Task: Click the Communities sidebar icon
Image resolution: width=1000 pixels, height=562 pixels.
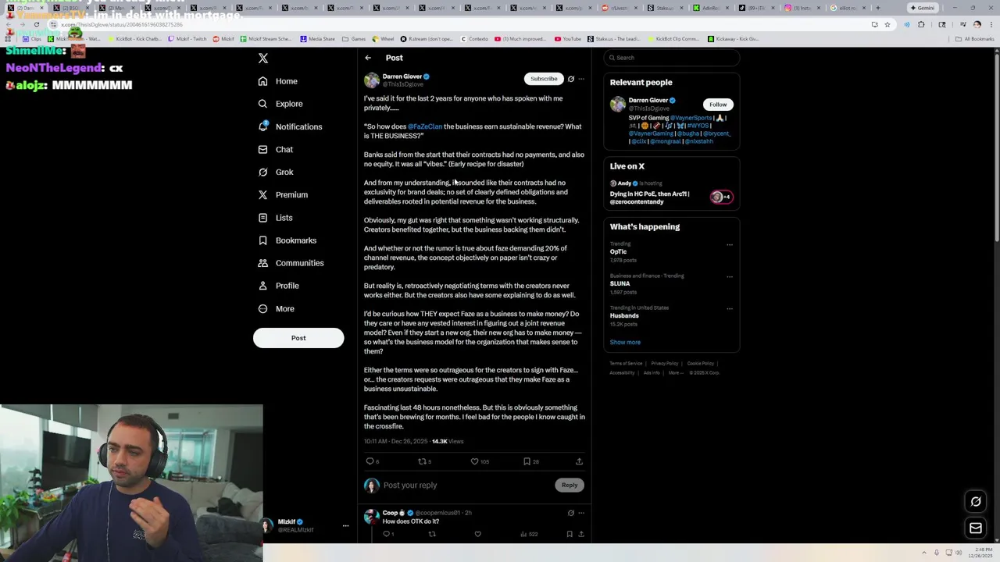Action: pyautogui.click(x=262, y=263)
